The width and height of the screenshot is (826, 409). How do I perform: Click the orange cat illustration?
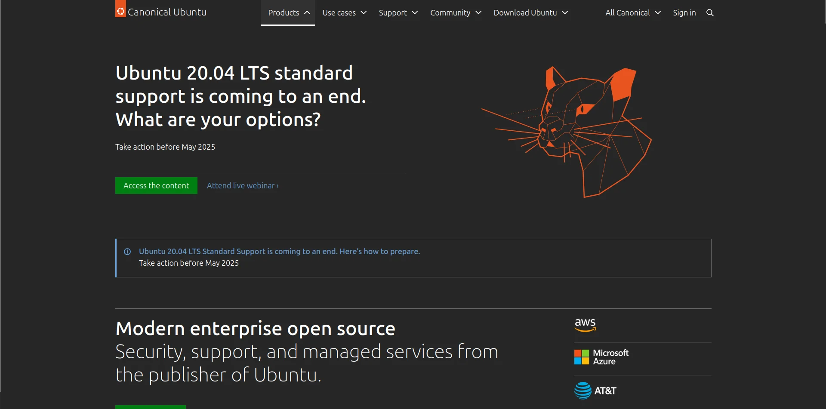point(567,132)
